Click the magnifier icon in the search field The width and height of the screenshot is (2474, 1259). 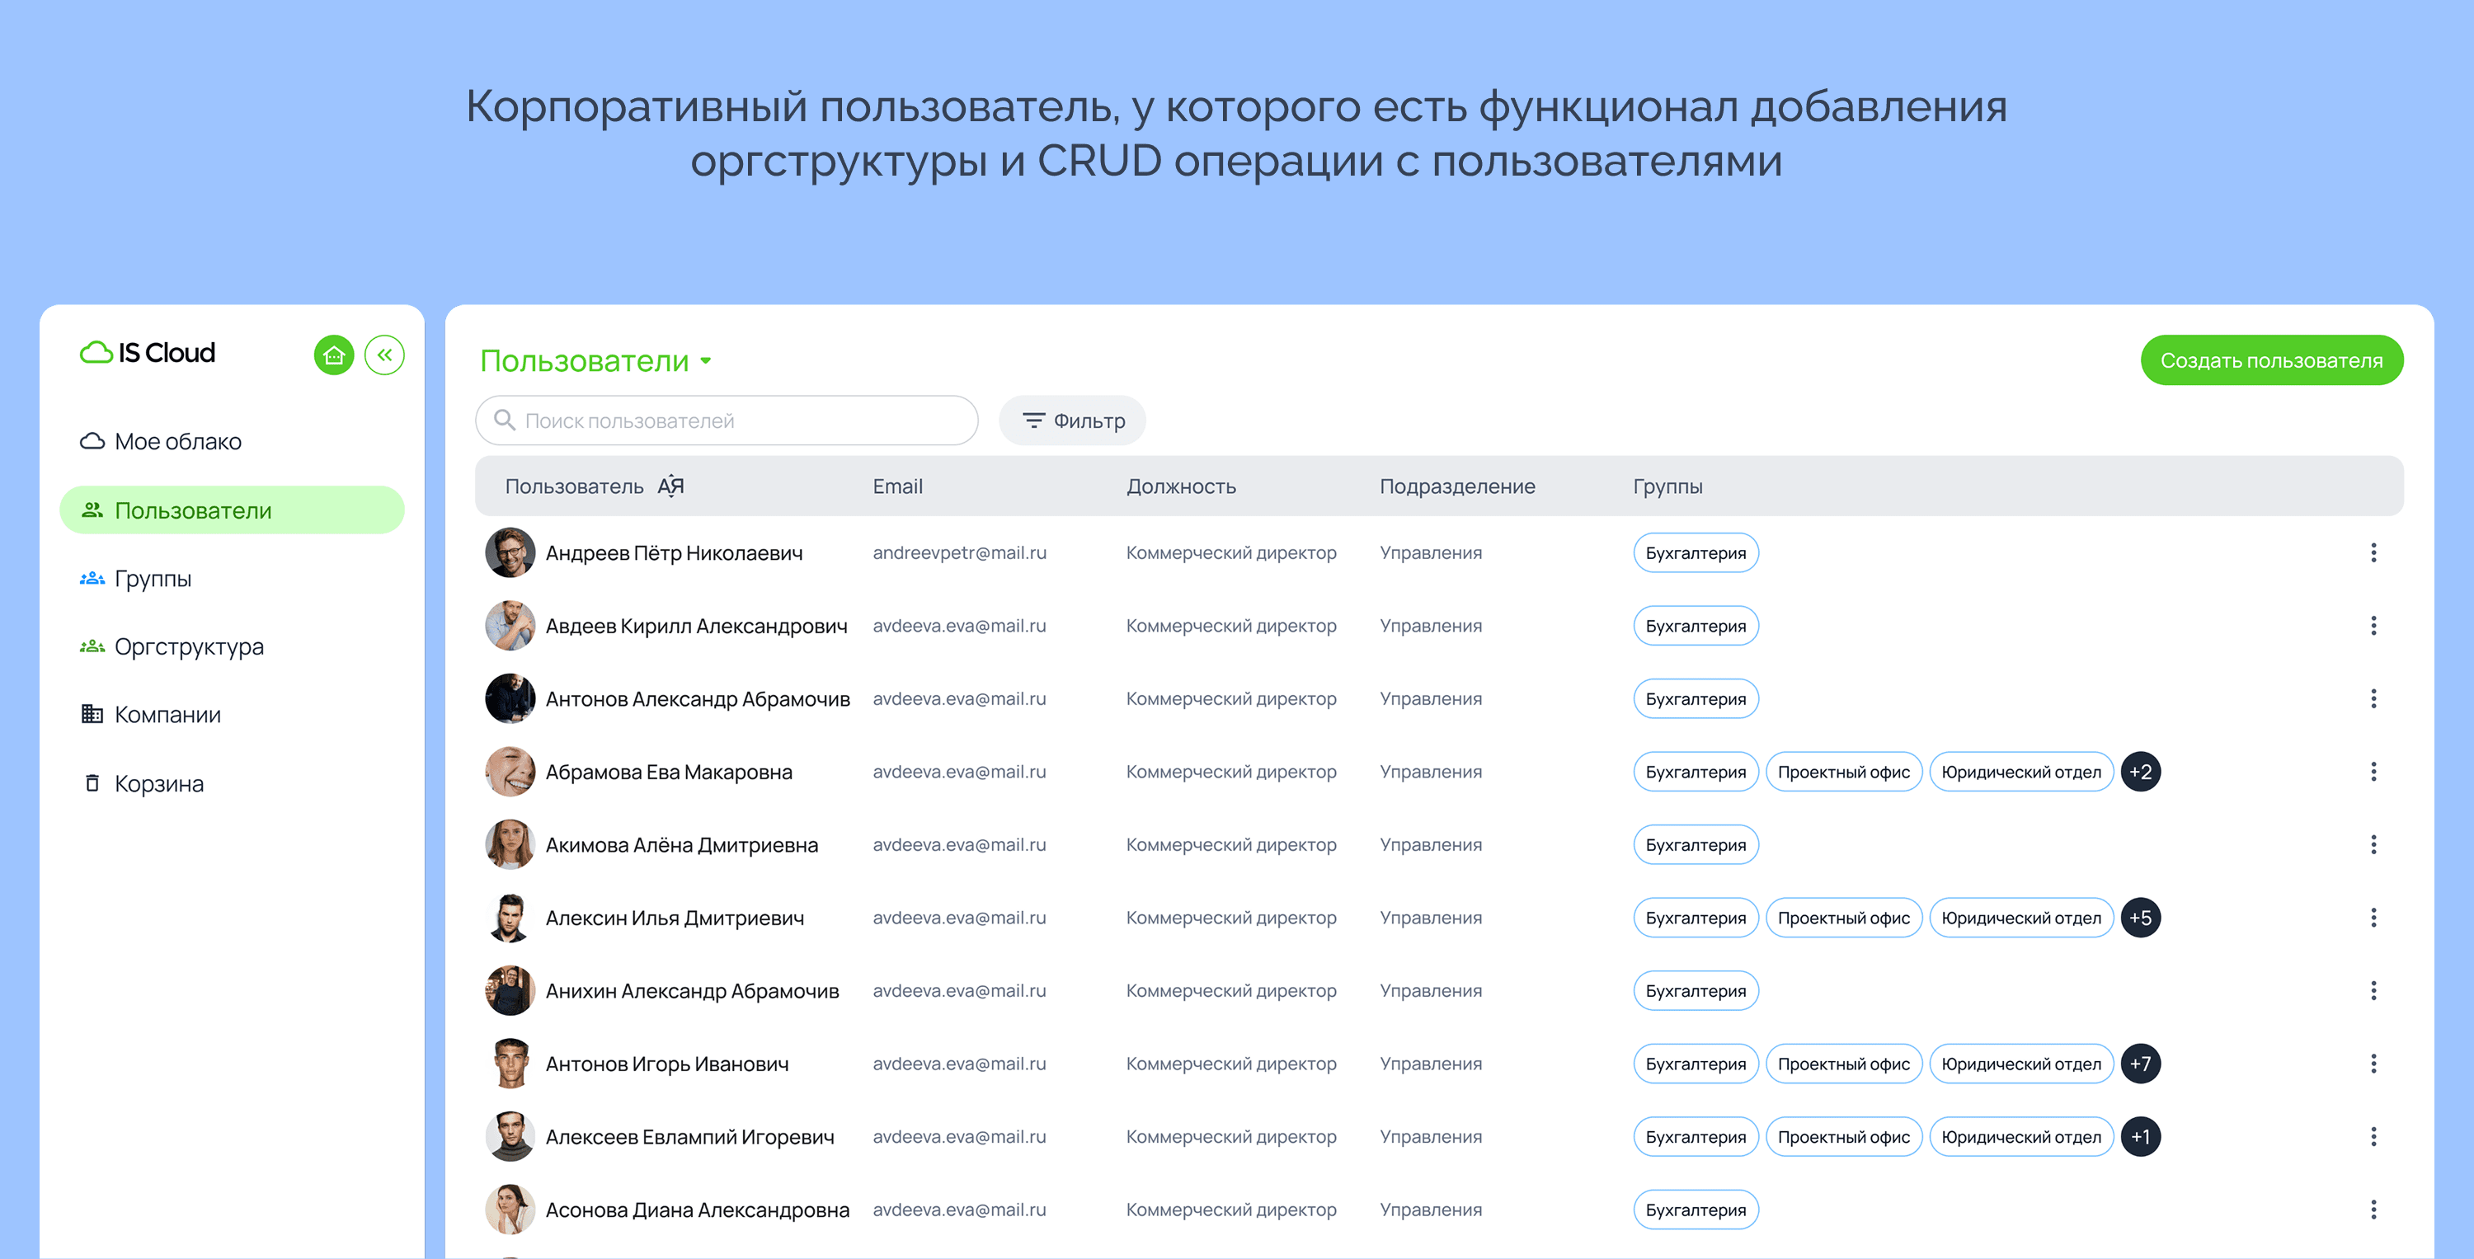[504, 420]
